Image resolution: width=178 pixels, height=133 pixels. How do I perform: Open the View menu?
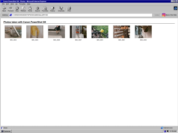[x=12, y=4]
